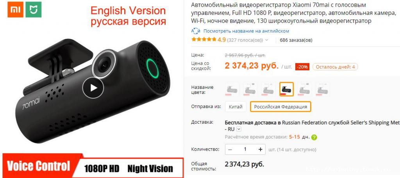Click the green delivery time help icon
The width and height of the screenshot is (400, 178).
314,137
